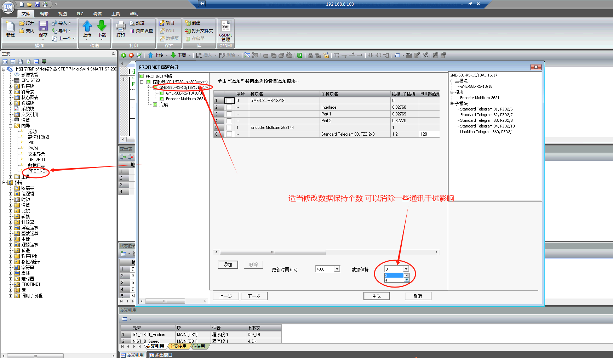The width and height of the screenshot is (613, 358).
Task: Switch to 字节使用 bottom tab
Action: (x=178, y=346)
